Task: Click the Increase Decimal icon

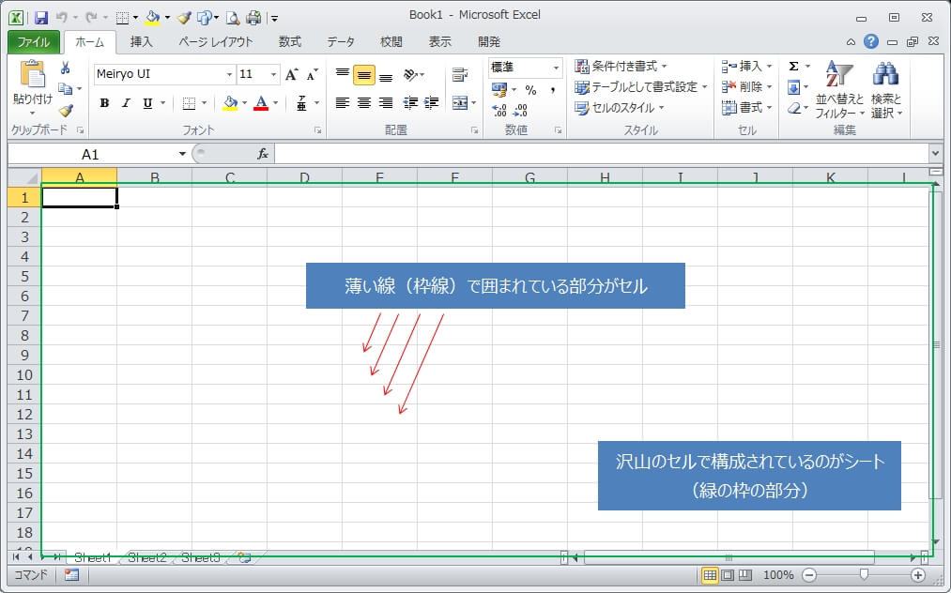Action: click(499, 111)
